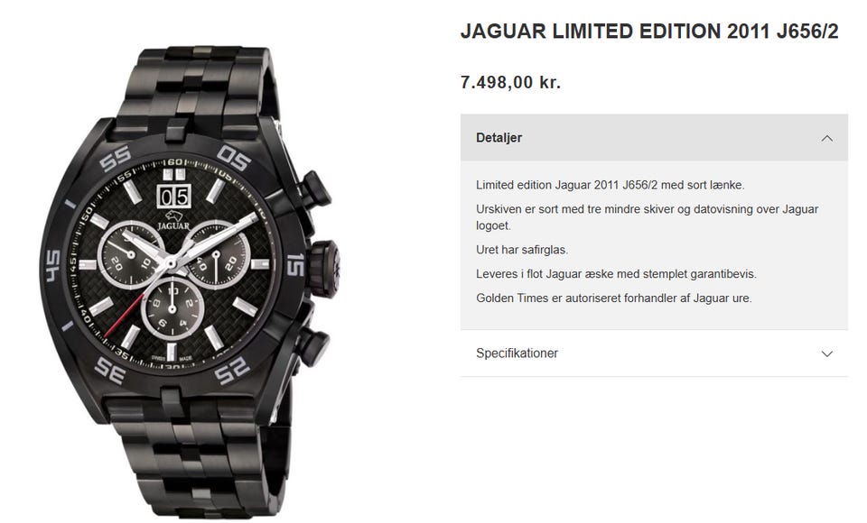The height and width of the screenshot is (523, 867).
Task: Click the Golden Times autoriseret forhandler text
Action: (614, 298)
